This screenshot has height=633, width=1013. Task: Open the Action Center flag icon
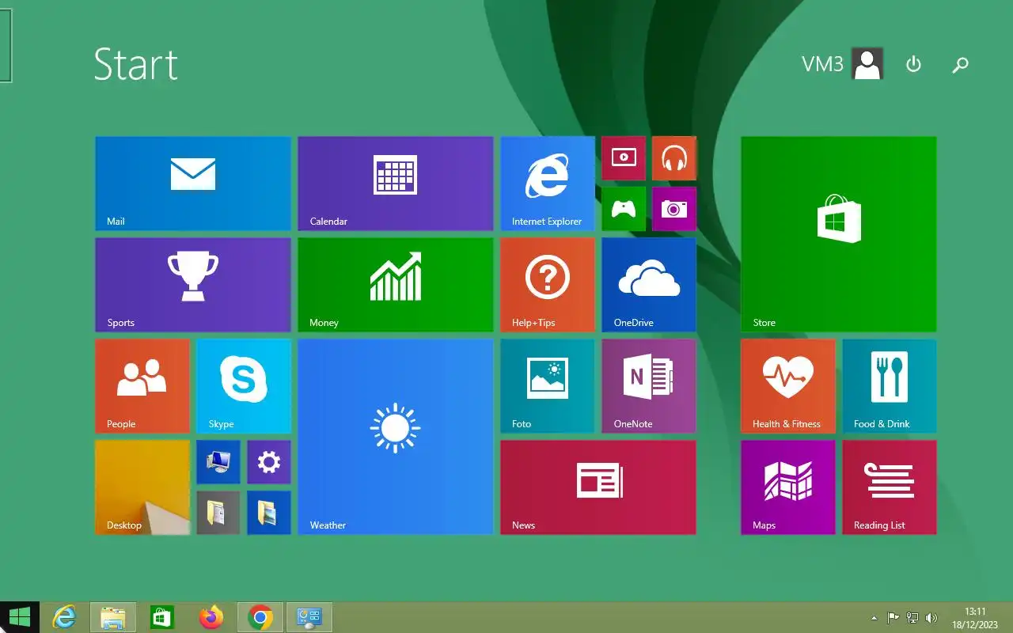[x=893, y=618]
